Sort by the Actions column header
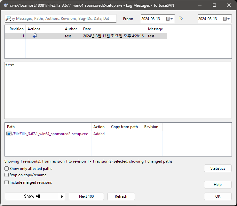Image resolution: width=237 pixels, height=206 pixels. (x=44, y=29)
